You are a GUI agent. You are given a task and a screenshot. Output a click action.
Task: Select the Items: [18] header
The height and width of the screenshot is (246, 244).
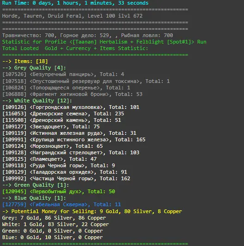[25, 61]
